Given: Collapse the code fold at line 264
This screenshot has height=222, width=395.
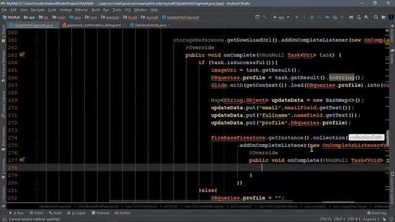Looking at the screenshot, I should point(36,62).
